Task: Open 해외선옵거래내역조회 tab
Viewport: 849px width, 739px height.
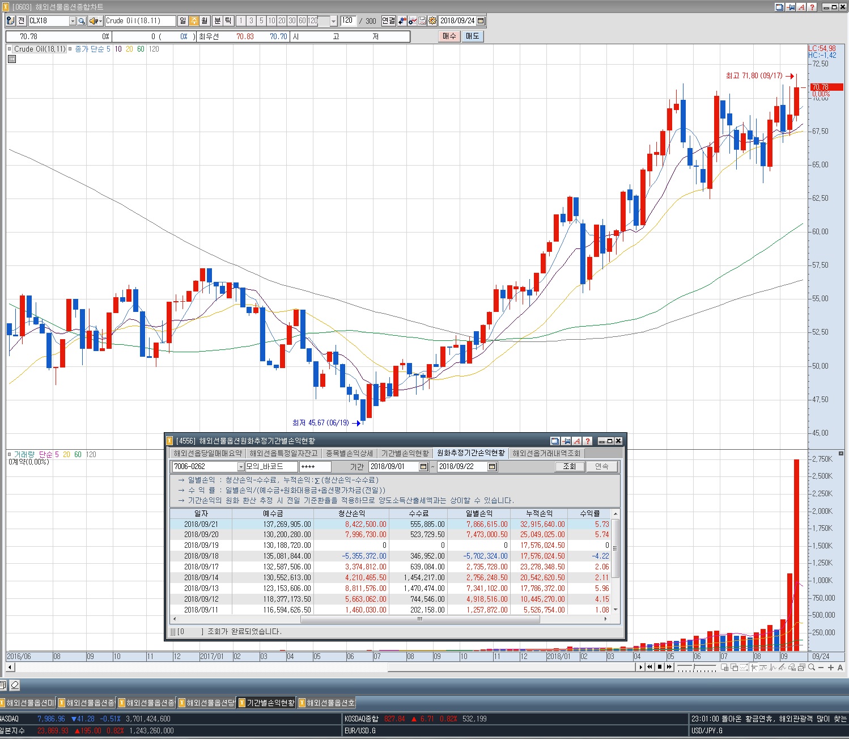Action: pyautogui.click(x=546, y=453)
